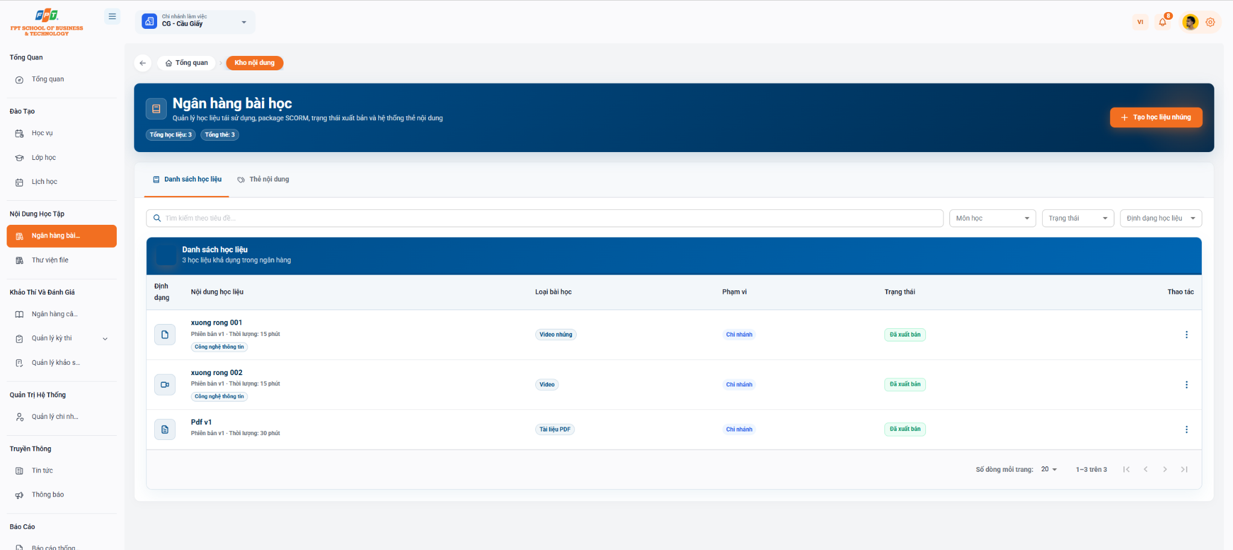Image resolution: width=1233 pixels, height=550 pixels.
Task: Click the Ngân hàng bài học header icon
Action: (x=156, y=109)
